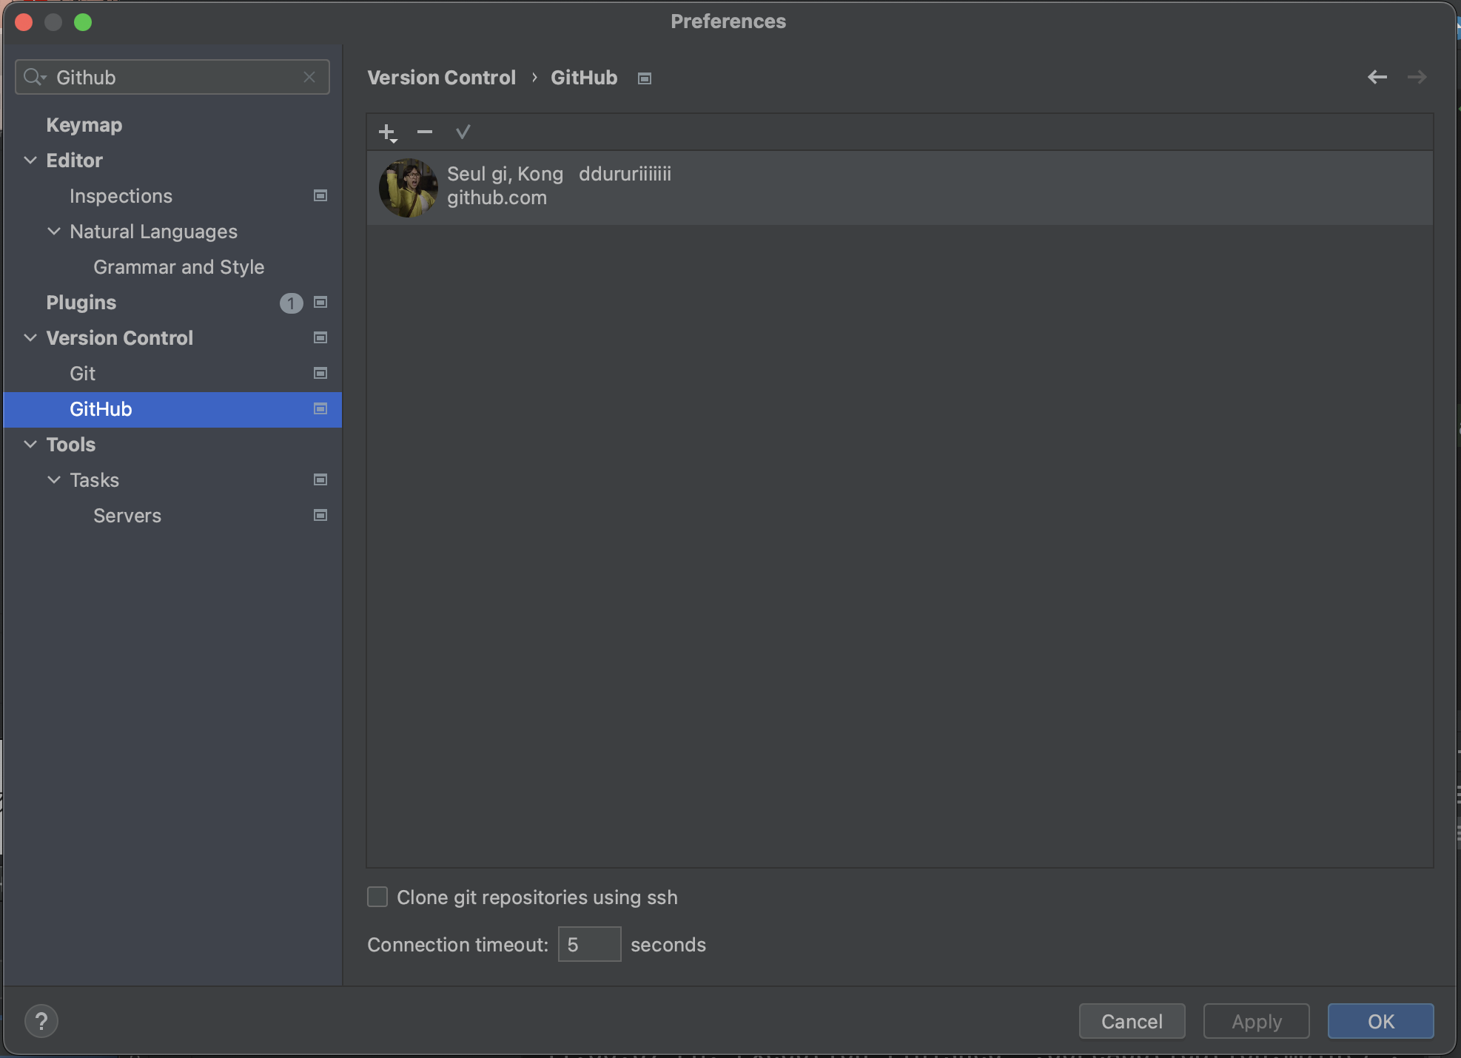Collapse Natural Languages node

point(54,232)
